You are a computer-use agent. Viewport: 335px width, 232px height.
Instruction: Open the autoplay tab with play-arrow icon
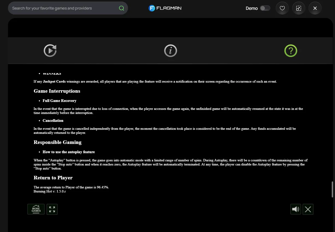50,51
